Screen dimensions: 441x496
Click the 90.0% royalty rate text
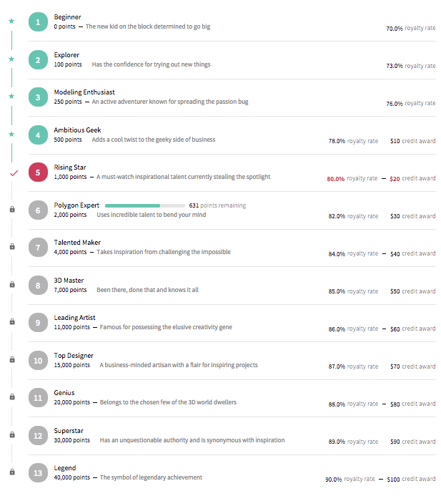click(x=350, y=479)
